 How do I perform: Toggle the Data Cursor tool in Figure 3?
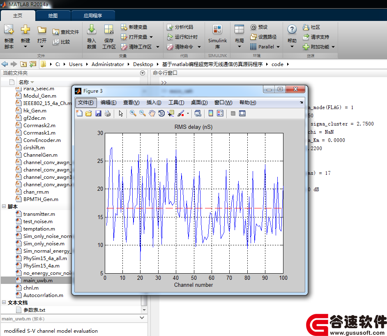[x=171, y=113]
